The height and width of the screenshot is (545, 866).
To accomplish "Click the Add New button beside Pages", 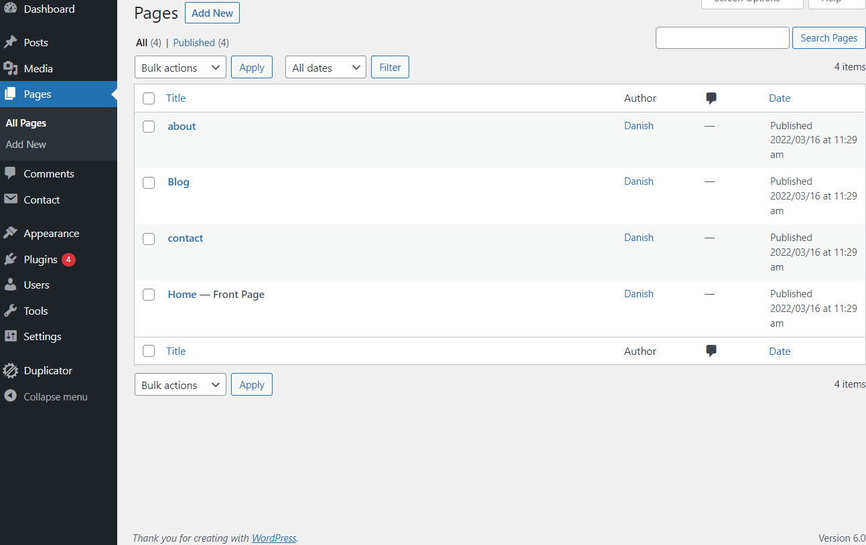I will pos(212,13).
